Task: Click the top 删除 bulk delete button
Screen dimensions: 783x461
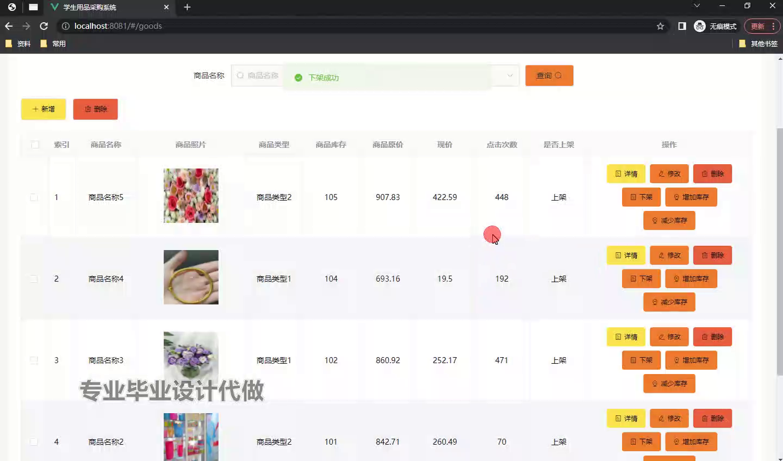Action: tap(96, 109)
